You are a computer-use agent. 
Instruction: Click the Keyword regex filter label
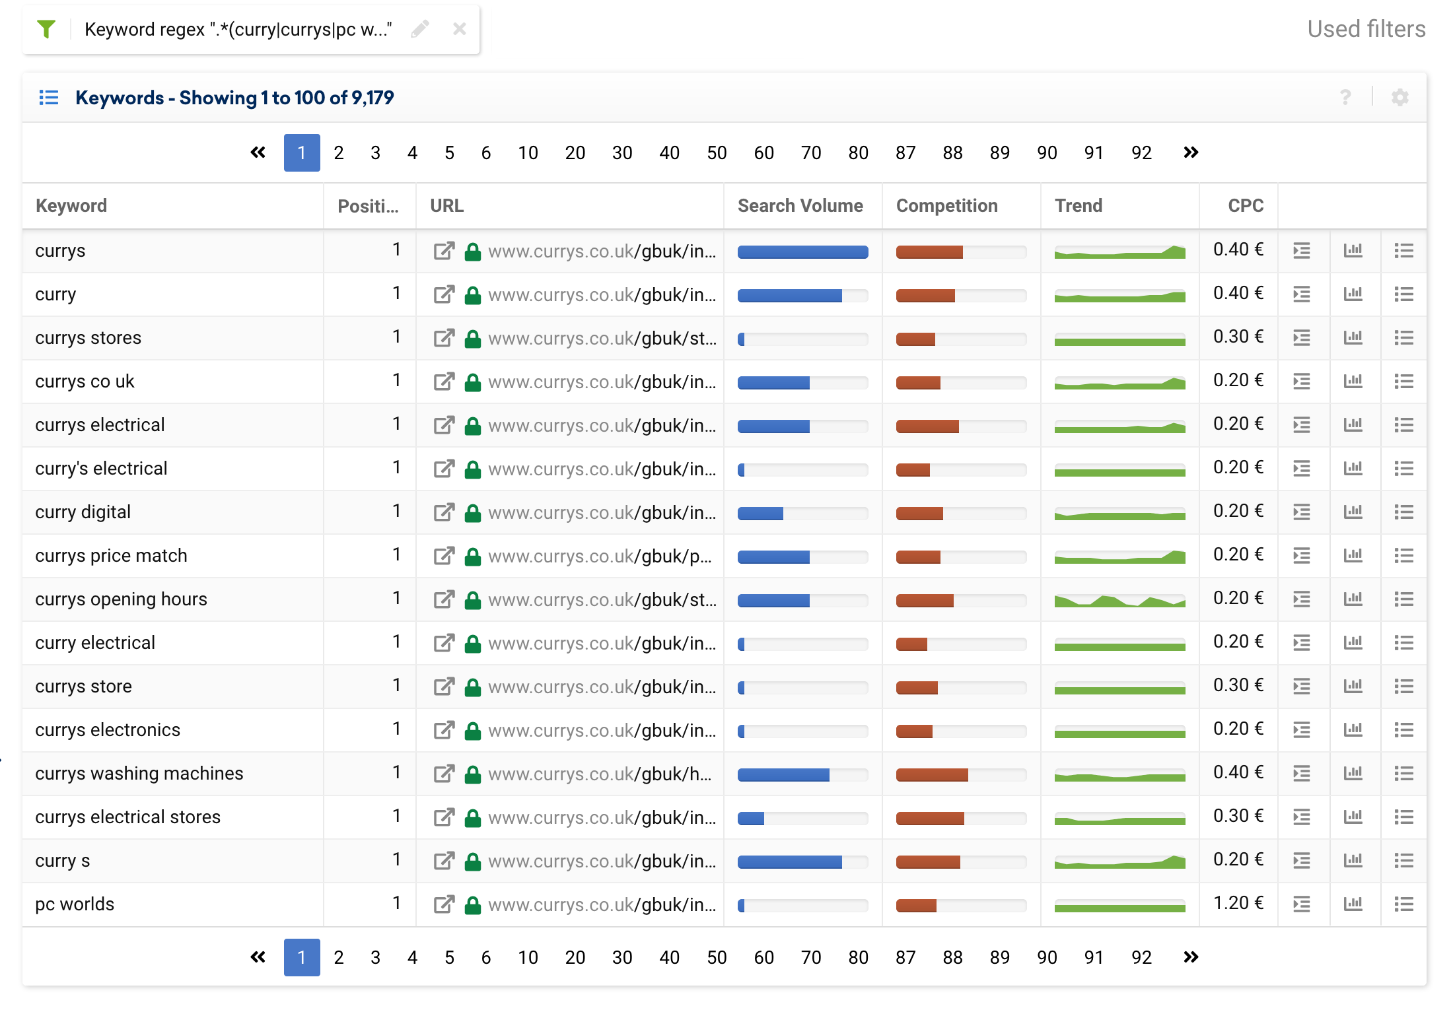pos(238,29)
